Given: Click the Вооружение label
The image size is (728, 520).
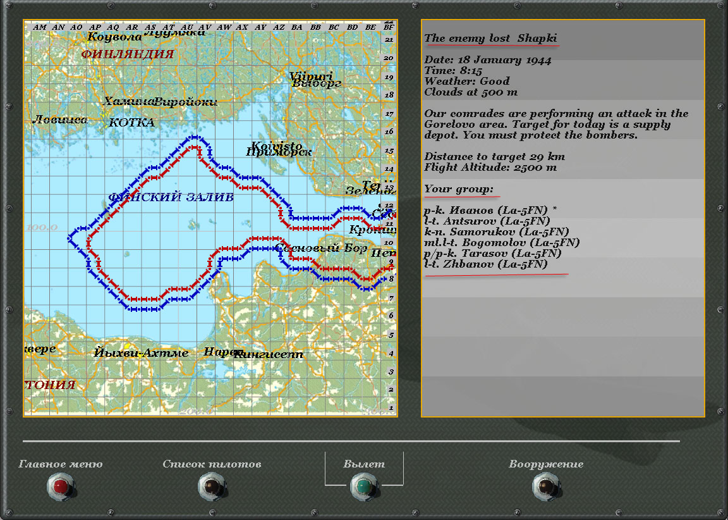Looking at the screenshot, I should [x=546, y=464].
